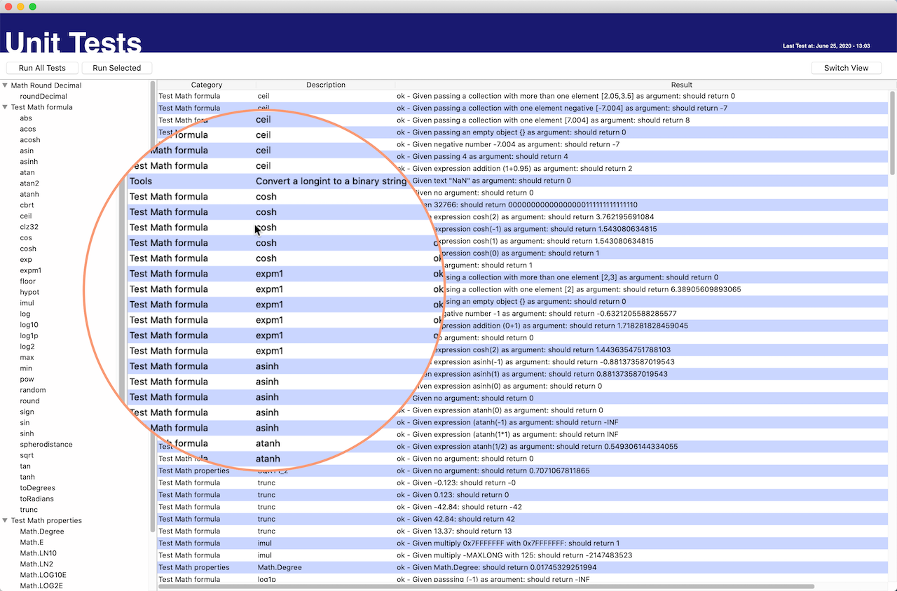Select the cos test in sidebar

coord(26,238)
